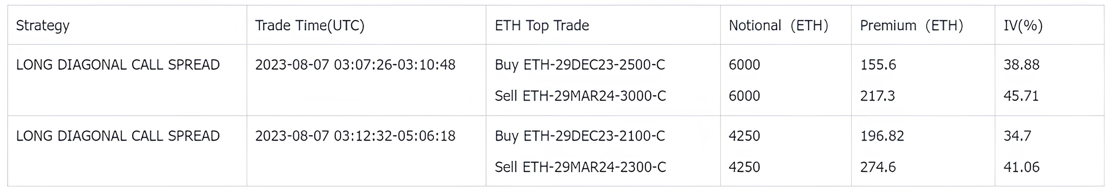The image size is (1107, 192).
Task: Click the Notional (ETH) column header
Action: tap(778, 26)
